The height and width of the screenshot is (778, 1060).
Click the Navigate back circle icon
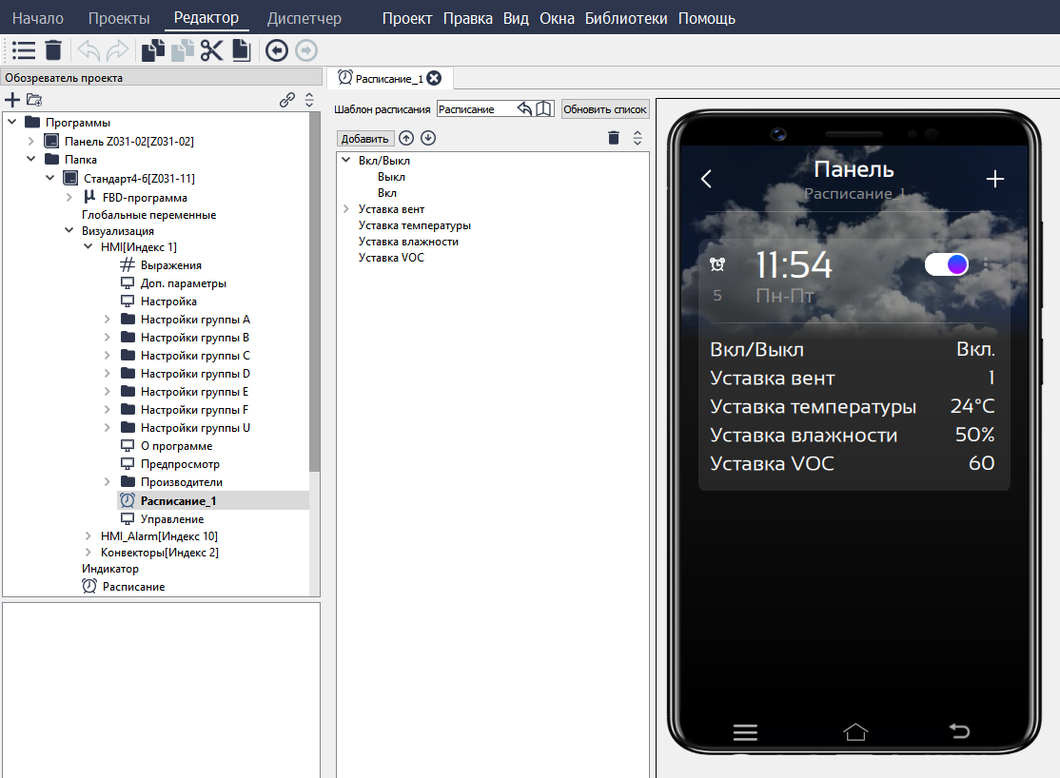pos(276,50)
